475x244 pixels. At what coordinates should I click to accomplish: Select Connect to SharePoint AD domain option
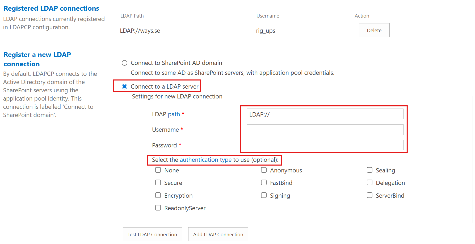coord(124,63)
